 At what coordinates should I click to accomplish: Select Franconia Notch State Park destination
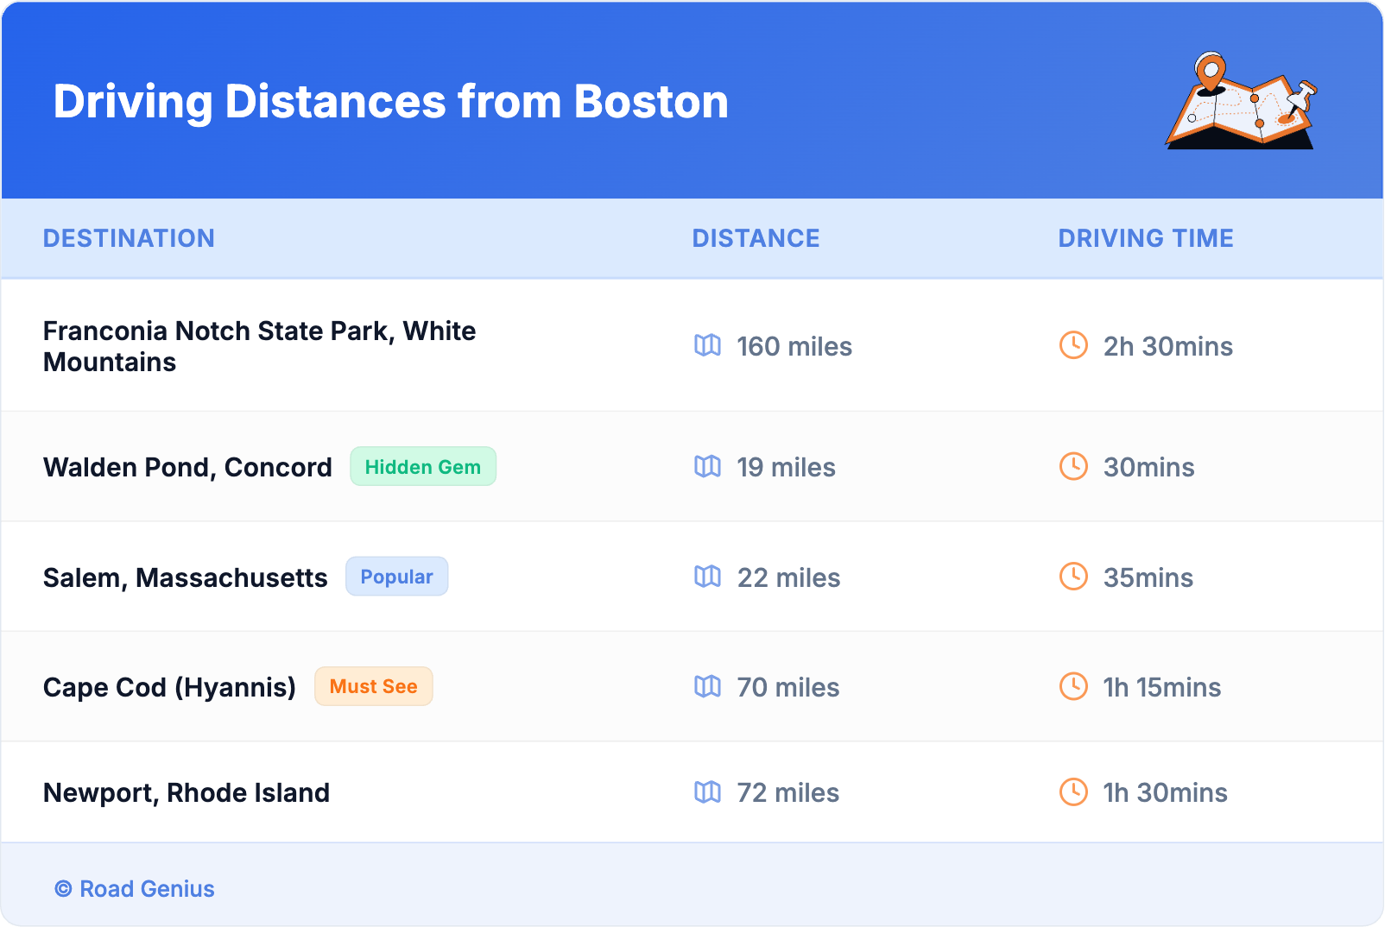[x=259, y=346]
